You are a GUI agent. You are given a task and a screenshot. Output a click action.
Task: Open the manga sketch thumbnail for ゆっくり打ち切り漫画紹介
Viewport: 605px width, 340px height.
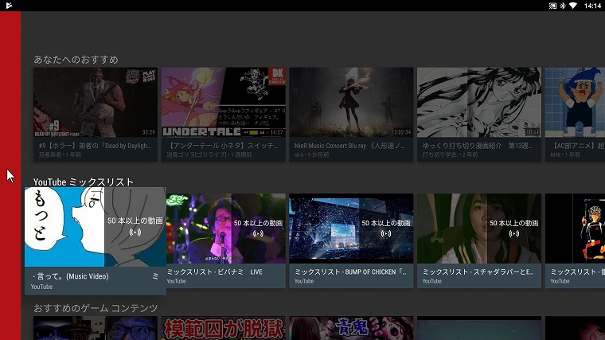click(x=479, y=102)
